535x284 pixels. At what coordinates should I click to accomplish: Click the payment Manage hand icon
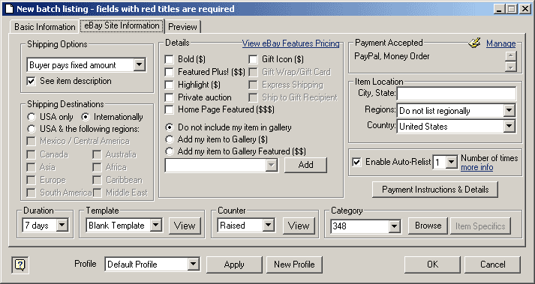click(x=475, y=43)
